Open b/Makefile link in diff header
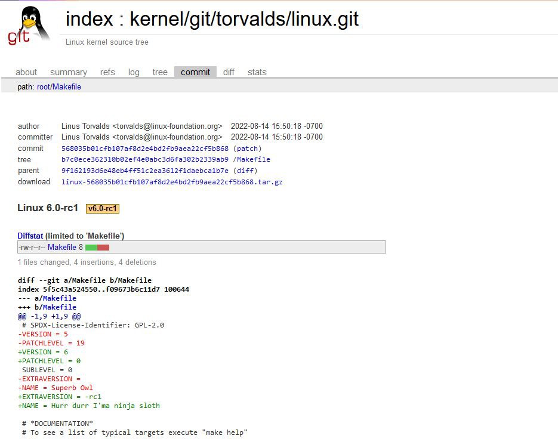558x445 pixels. coord(60,307)
